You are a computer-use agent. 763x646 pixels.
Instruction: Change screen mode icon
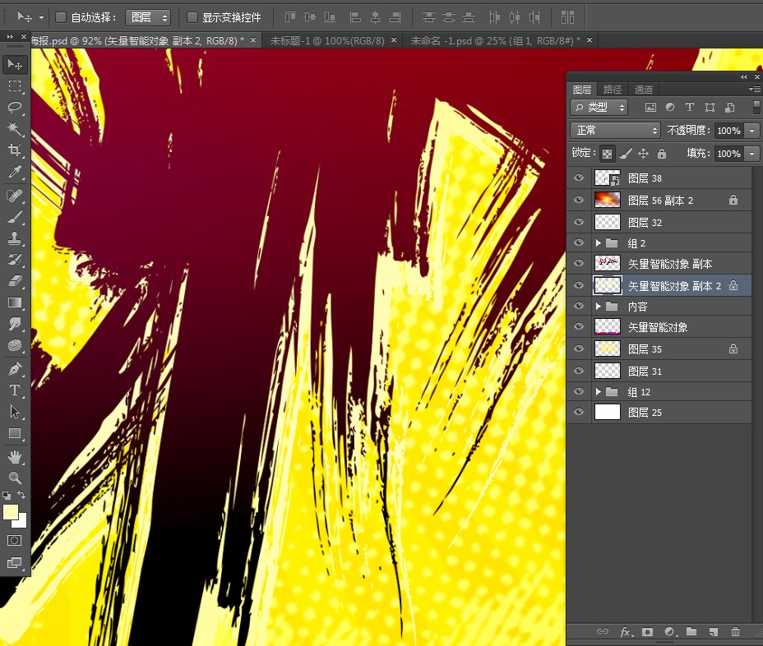15,562
